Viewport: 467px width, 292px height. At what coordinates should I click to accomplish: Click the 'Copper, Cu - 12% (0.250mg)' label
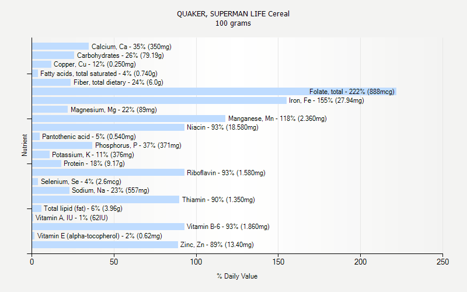[x=95, y=64]
